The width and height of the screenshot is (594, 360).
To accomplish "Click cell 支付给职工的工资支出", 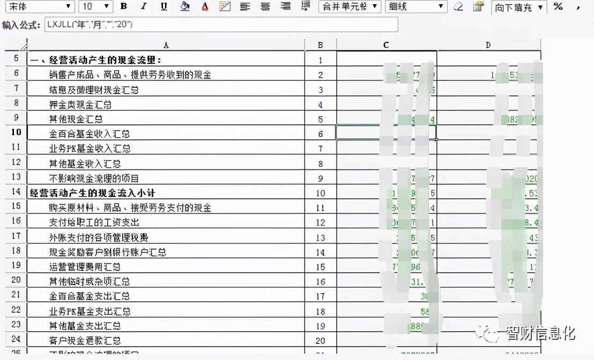I will click(166, 222).
